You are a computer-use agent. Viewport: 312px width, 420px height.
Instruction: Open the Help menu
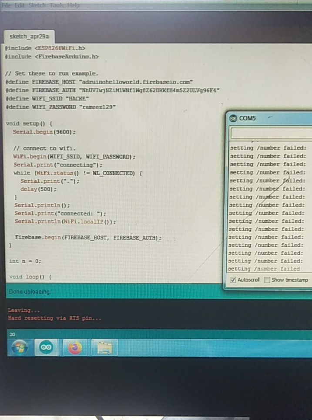[73, 5]
